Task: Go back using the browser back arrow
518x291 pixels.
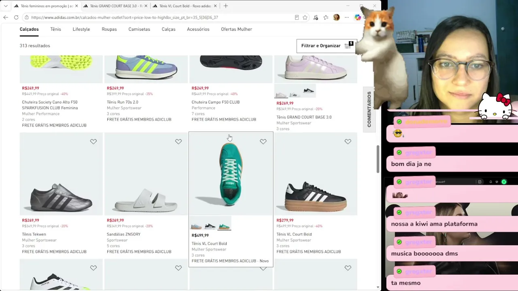Action: [x=6, y=17]
